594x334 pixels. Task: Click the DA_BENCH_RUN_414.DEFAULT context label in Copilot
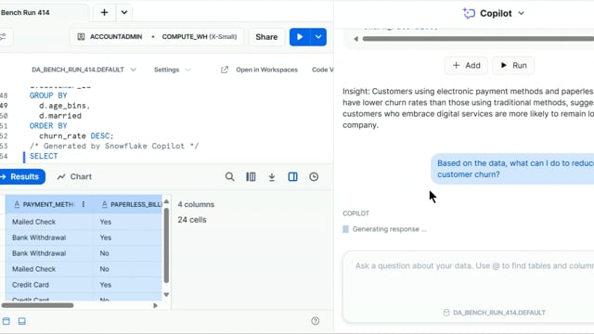[x=495, y=313]
